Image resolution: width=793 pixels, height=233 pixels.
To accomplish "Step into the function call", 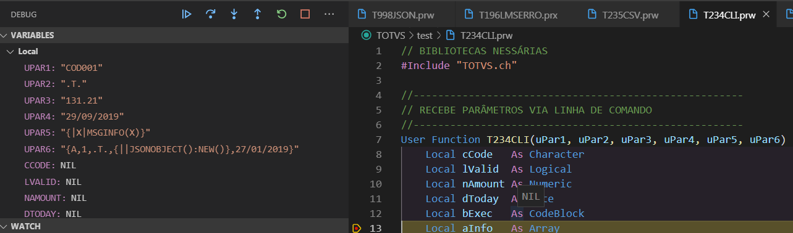I will (x=234, y=14).
